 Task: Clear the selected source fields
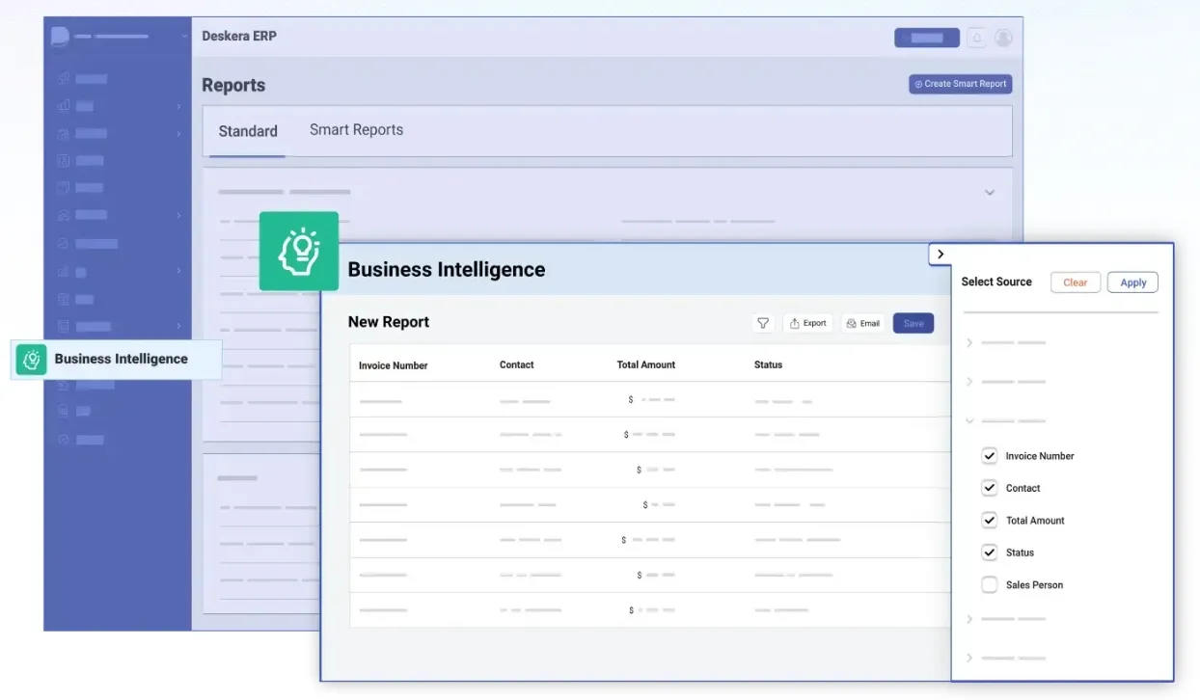(x=1075, y=283)
